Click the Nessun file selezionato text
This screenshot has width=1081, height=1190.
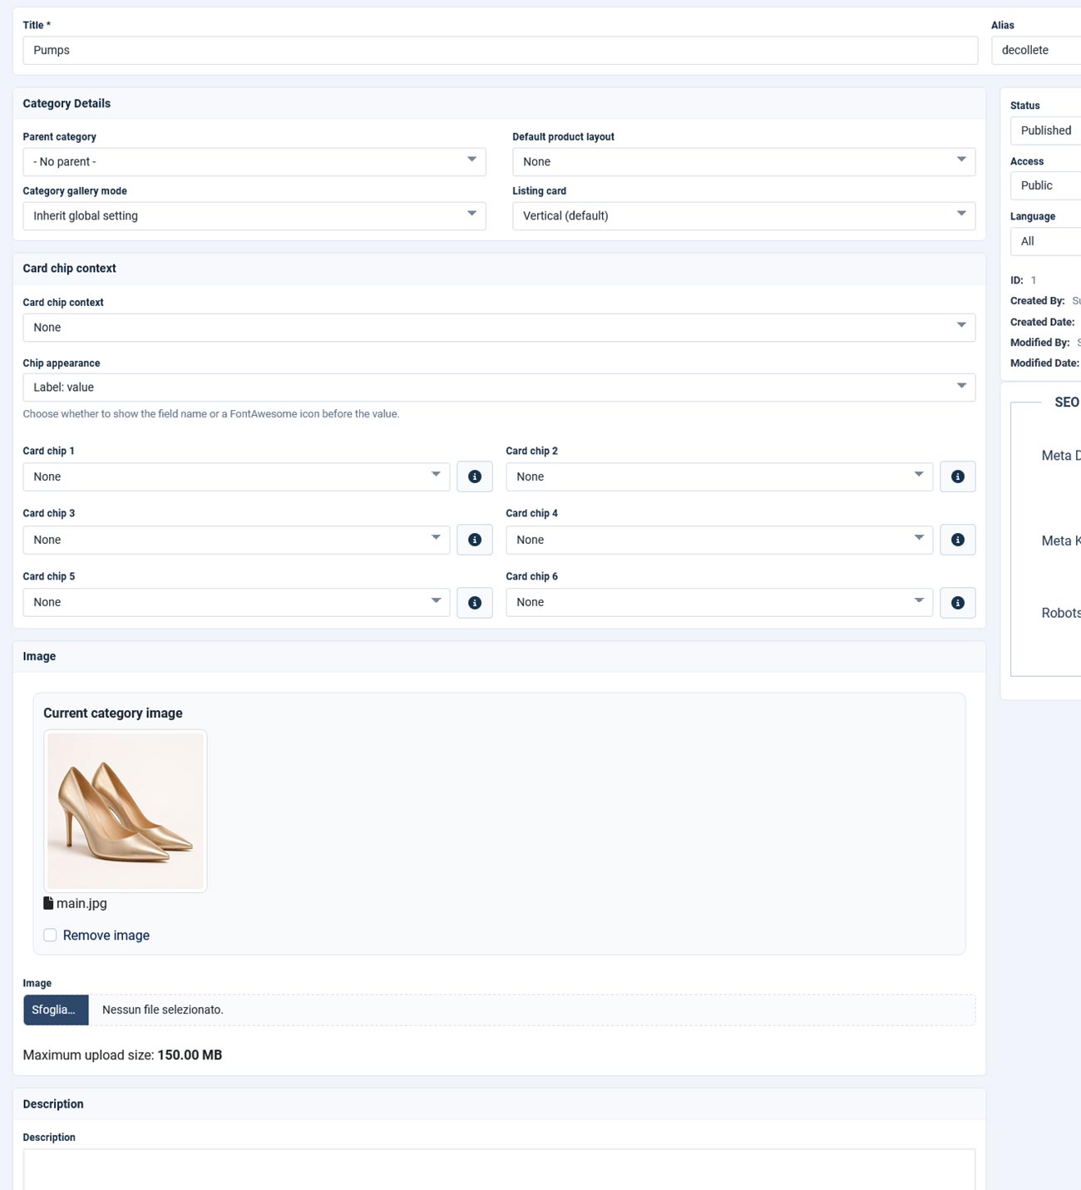(x=163, y=1010)
